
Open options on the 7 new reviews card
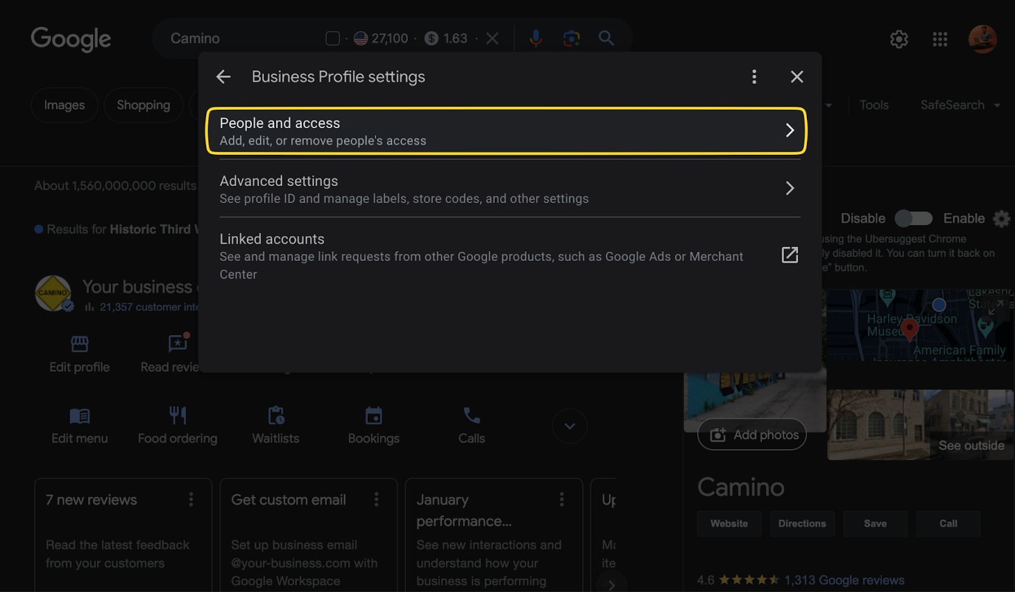pyautogui.click(x=190, y=499)
